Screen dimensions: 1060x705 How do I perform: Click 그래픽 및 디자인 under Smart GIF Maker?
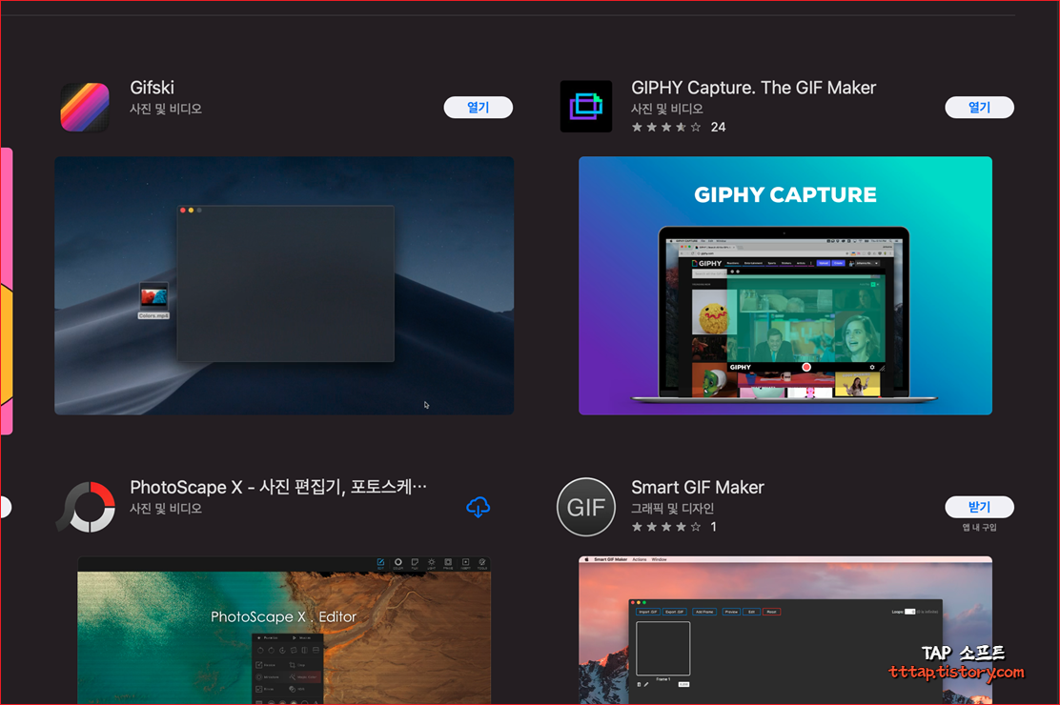pos(672,509)
